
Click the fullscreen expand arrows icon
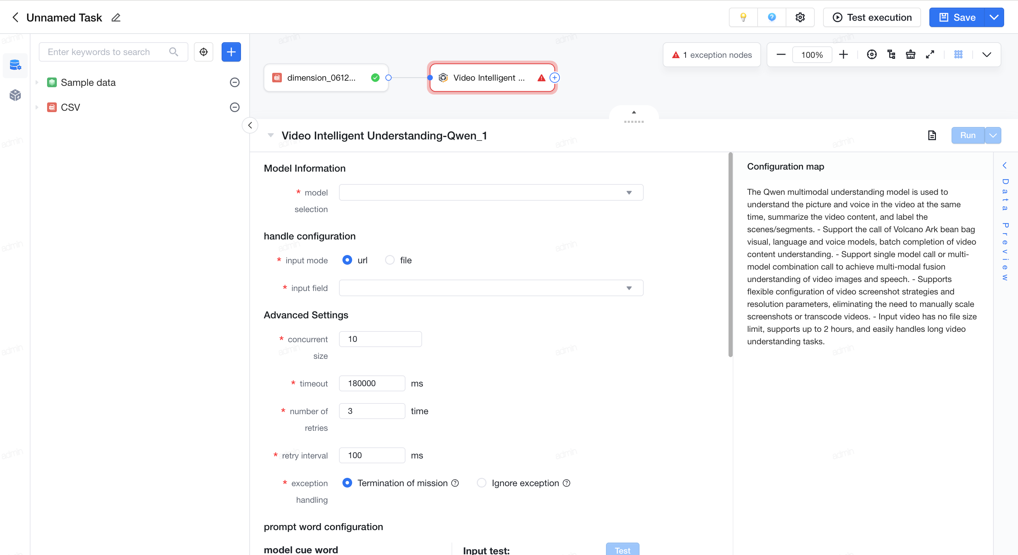point(930,55)
